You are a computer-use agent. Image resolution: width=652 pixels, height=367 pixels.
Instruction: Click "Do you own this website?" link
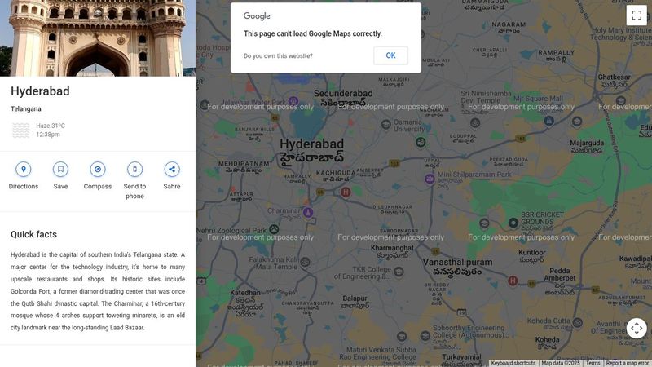click(x=278, y=56)
